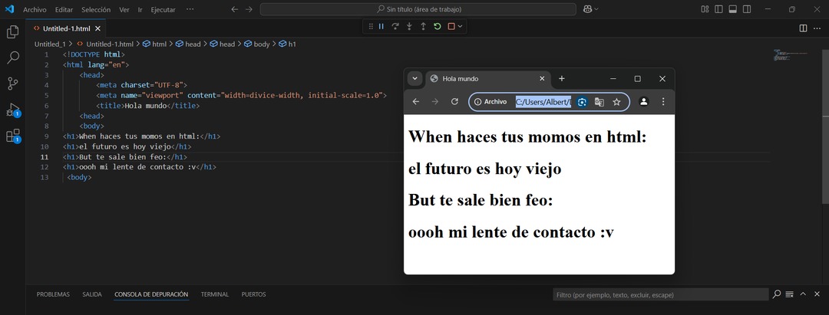Click the Sin título workspace search box
The height and width of the screenshot is (315, 829).
418,9
